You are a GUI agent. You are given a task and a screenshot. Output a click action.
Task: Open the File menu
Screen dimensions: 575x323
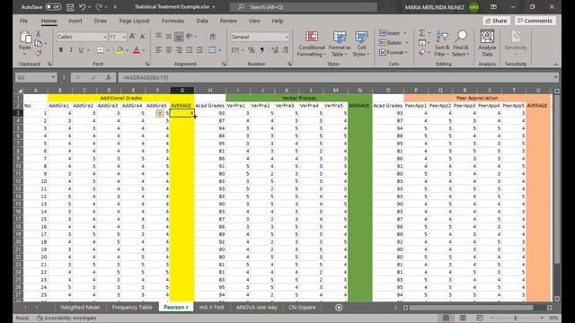pyautogui.click(x=23, y=21)
